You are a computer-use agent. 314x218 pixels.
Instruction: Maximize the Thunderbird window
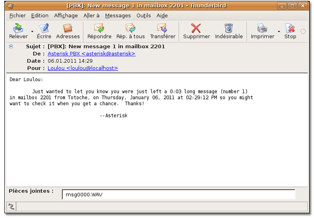tap(292, 6)
